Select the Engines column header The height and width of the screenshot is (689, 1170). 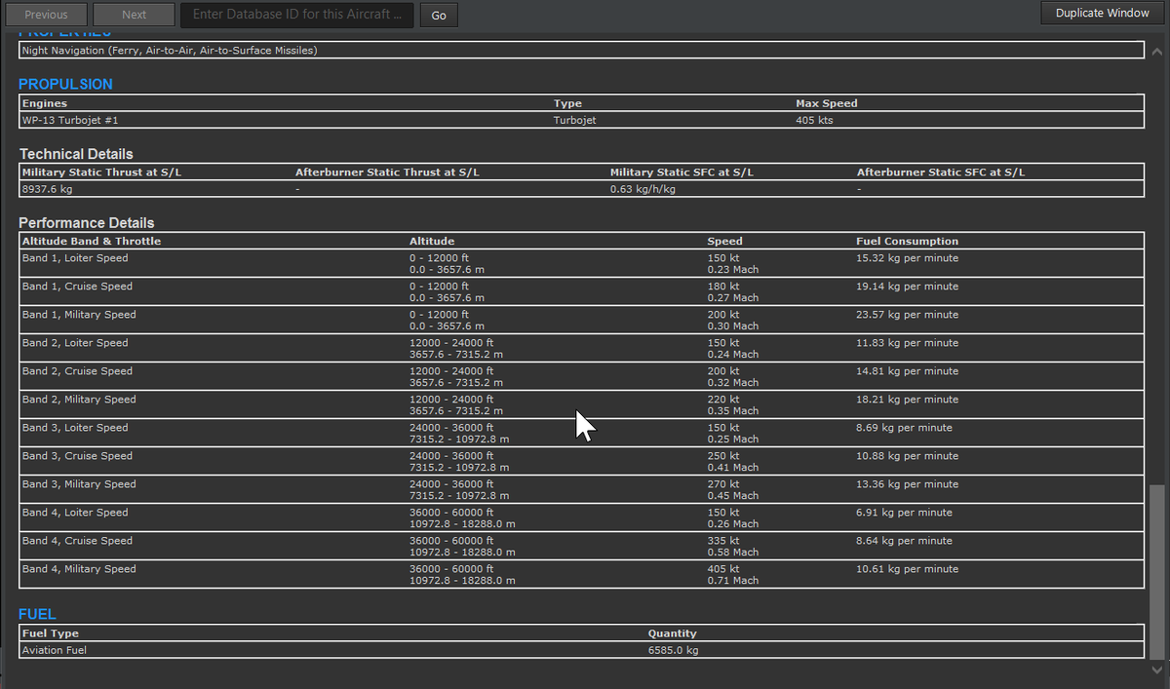click(44, 103)
